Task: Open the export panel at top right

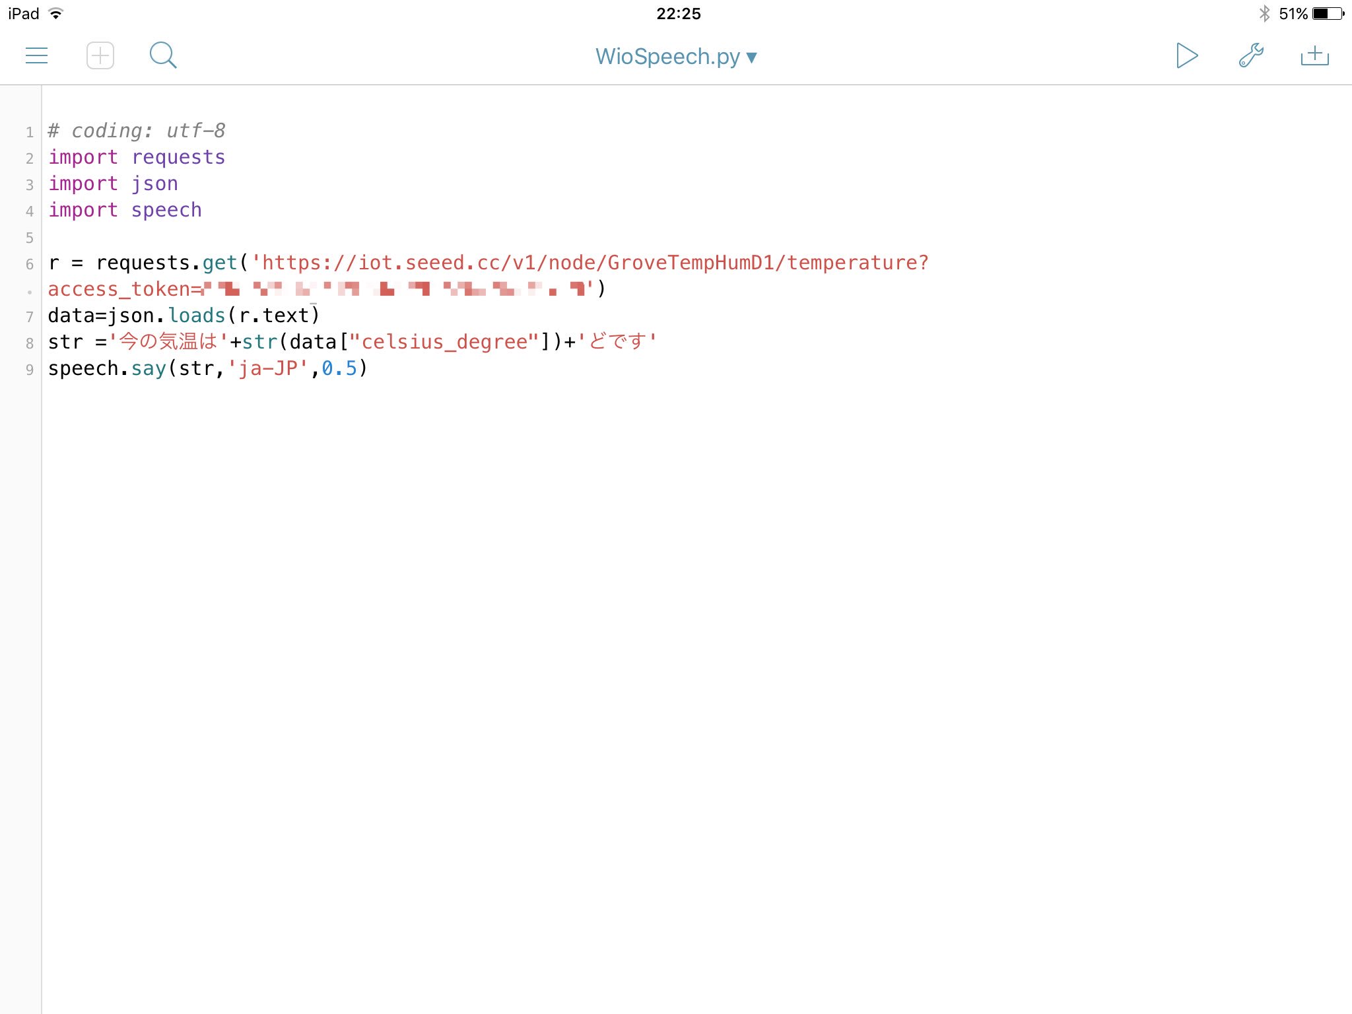Action: 1314,55
